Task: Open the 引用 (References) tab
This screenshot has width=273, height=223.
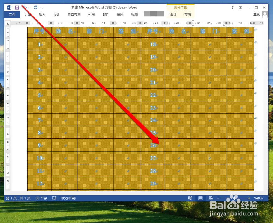Action: tap(91, 14)
